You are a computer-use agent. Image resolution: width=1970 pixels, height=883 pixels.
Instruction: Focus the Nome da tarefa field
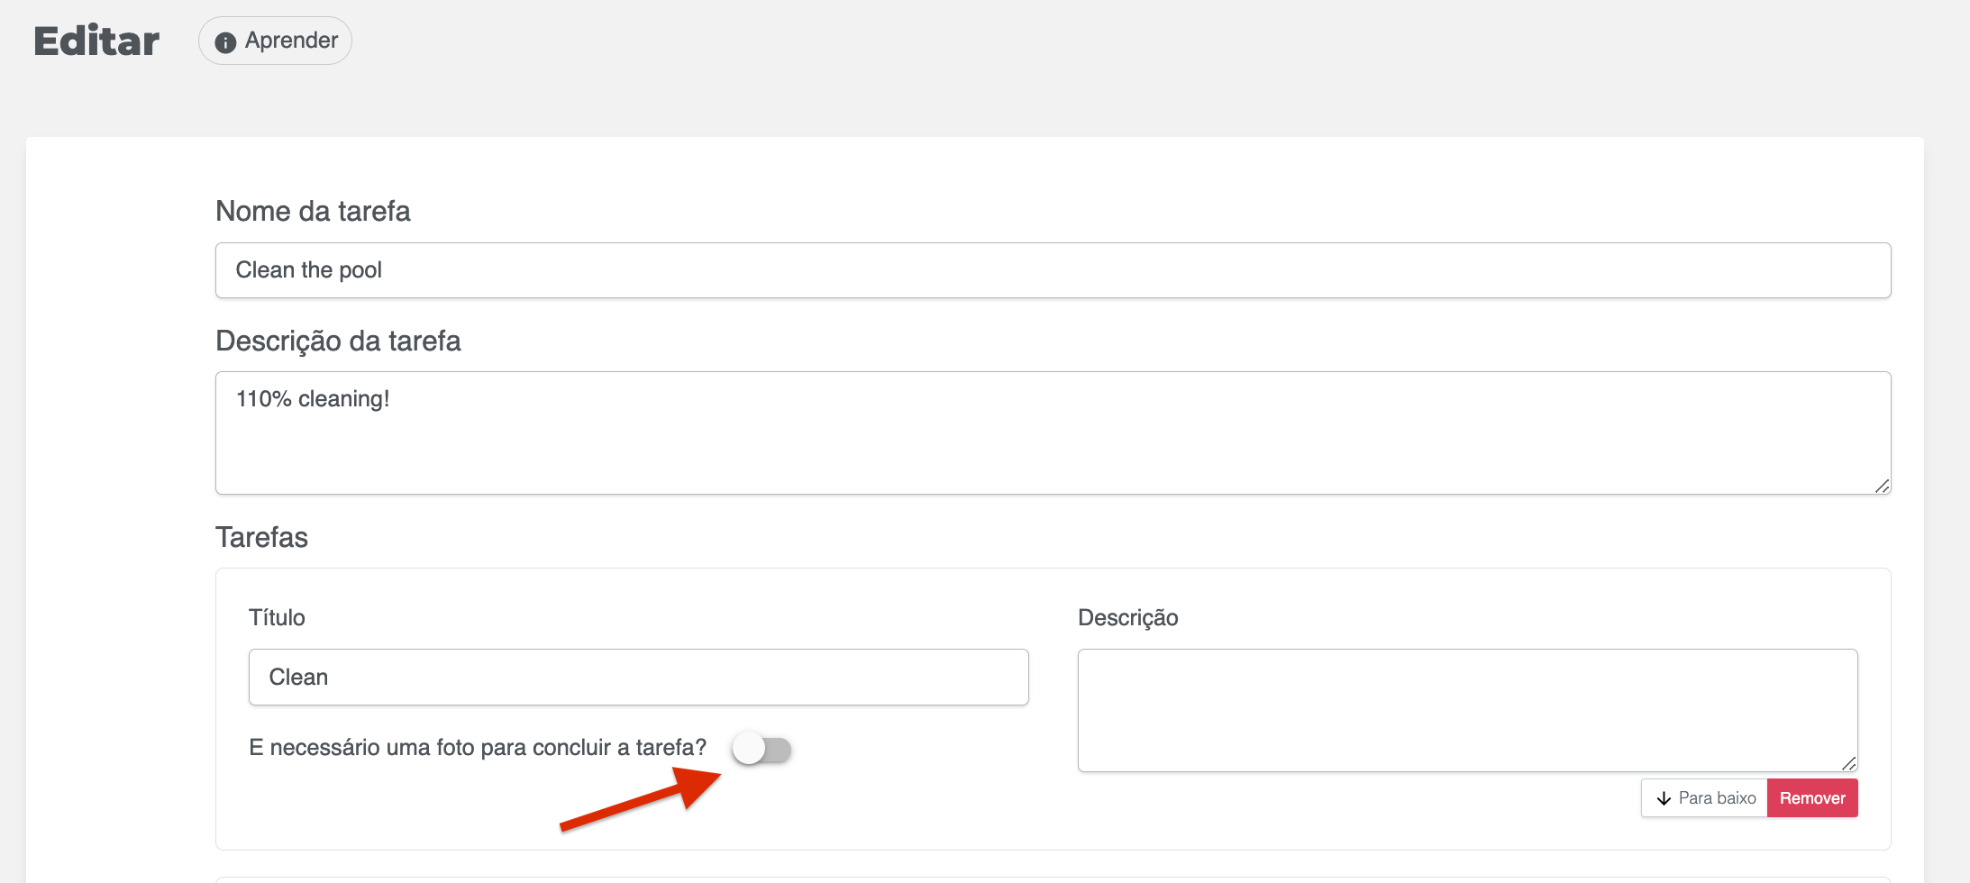tap(1053, 270)
